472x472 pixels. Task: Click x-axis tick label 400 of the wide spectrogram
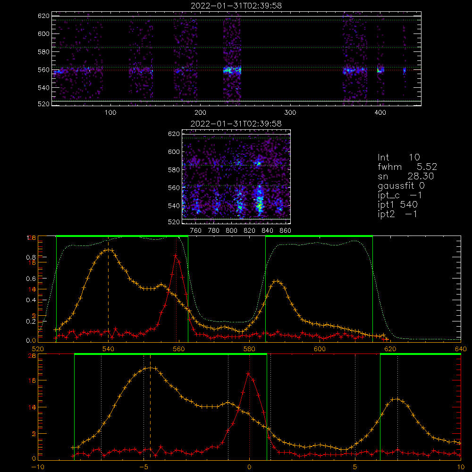point(380,113)
